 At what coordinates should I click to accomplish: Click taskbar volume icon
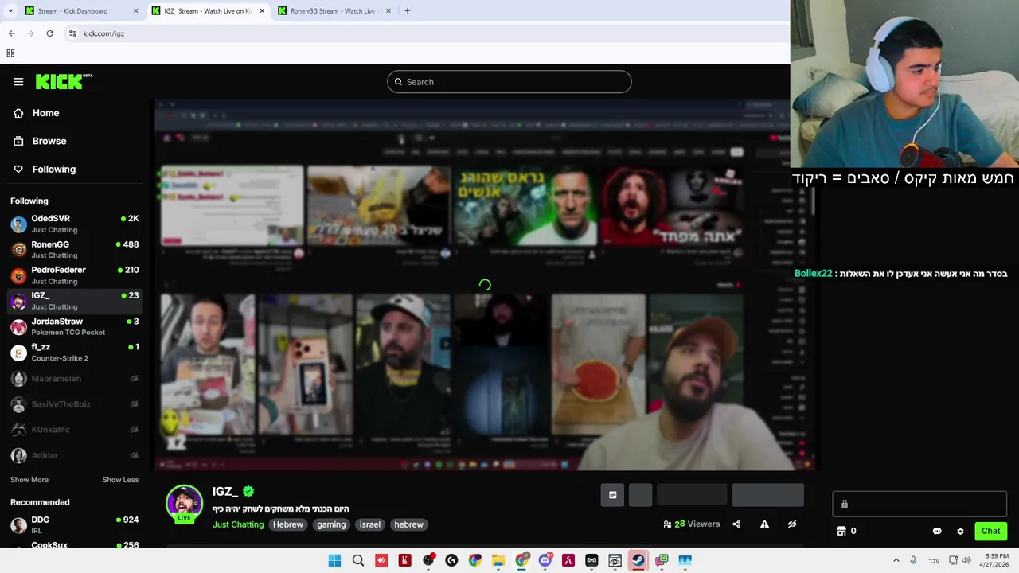[x=966, y=560]
